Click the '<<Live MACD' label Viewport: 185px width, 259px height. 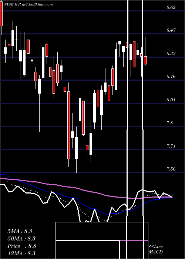tap(156, 249)
